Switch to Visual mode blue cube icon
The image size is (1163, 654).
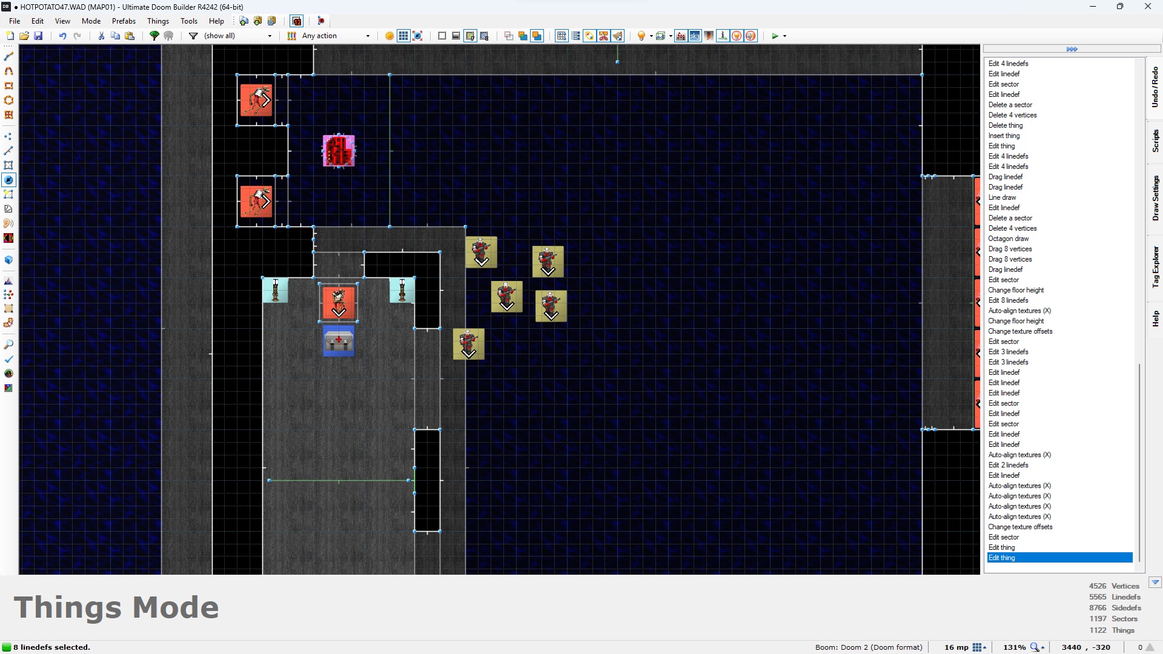point(8,260)
